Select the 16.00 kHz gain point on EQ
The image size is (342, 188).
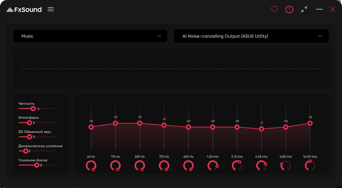pyautogui.click(x=310, y=123)
